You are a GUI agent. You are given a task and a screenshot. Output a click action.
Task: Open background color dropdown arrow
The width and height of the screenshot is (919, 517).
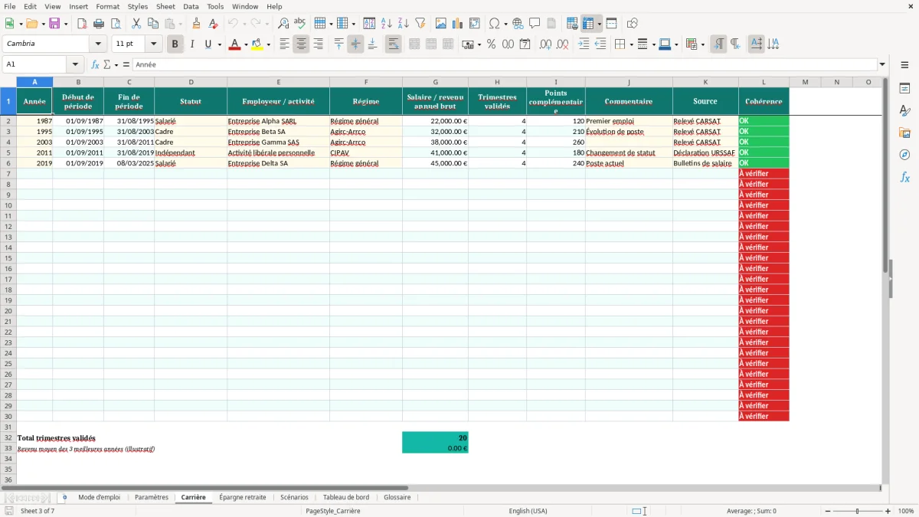[269, 44]
